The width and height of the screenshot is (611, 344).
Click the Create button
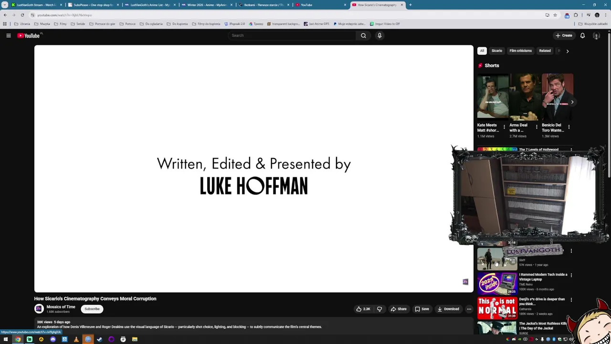tap(564, 35)
